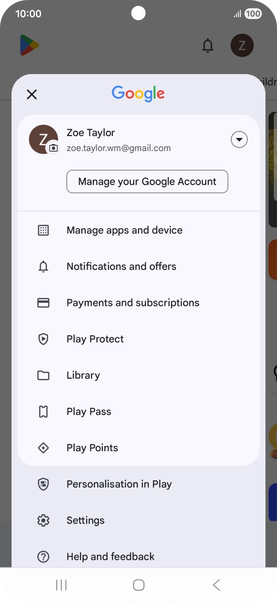Expand the account switcher dropdown arrow
The height and width of the screenshot is (602, 277).
[239, 140]
